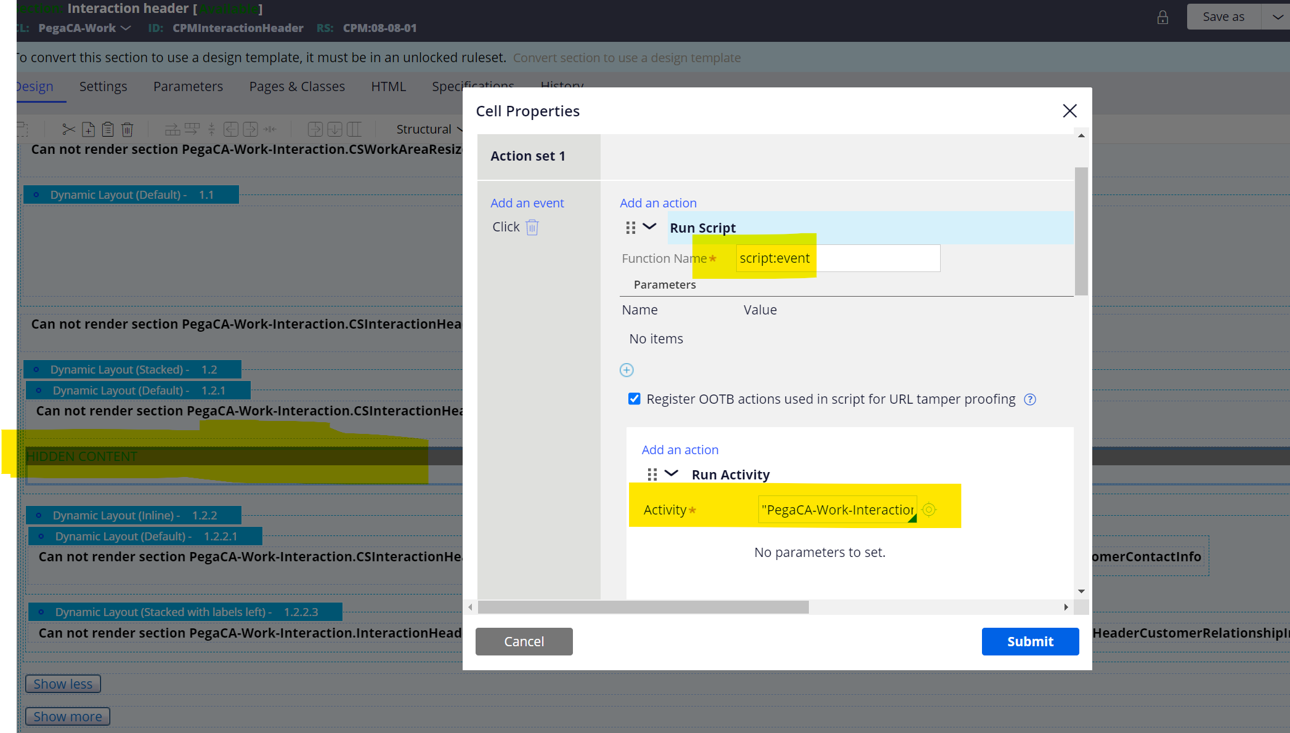Click the delete trash icon for Click event
This screenshot has width=1290, height=733.
[x=532, y=226]
